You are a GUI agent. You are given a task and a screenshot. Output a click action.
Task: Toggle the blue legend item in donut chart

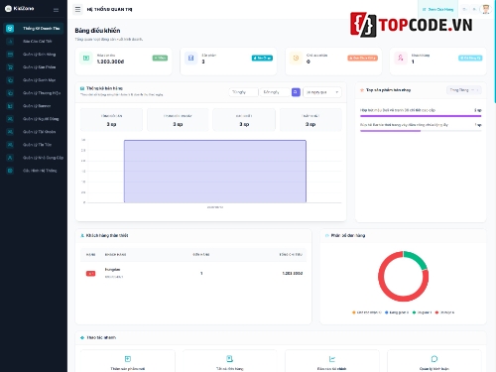[397, 312]
